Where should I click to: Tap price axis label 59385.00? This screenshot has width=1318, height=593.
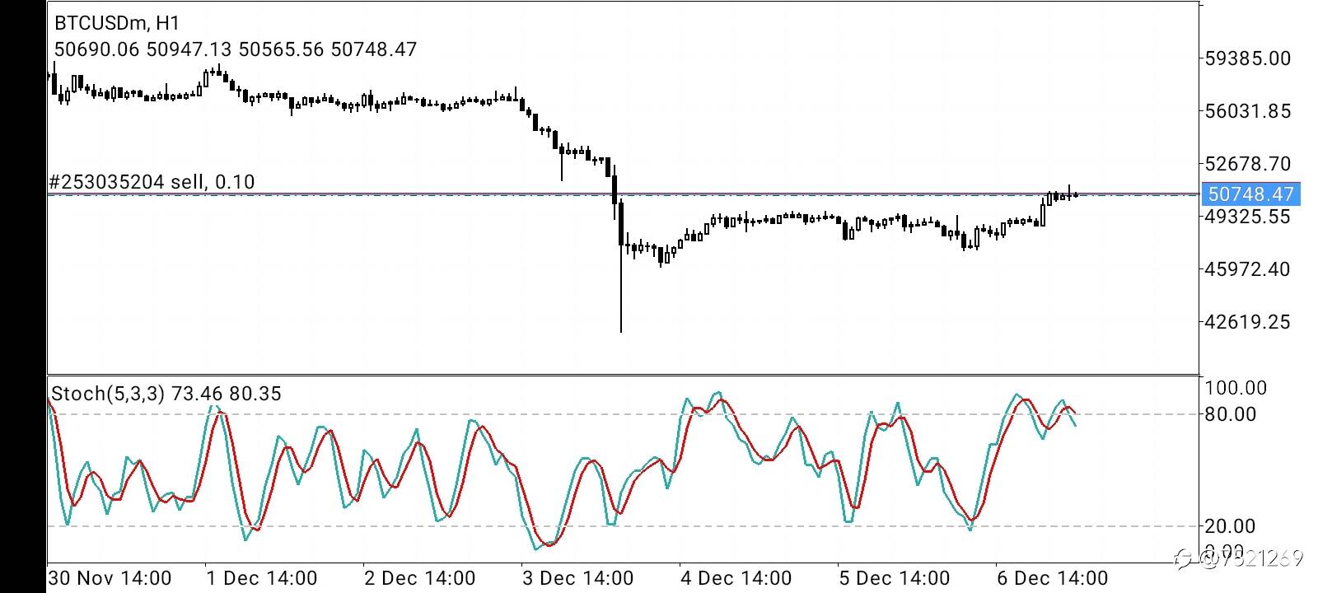pos(1247,58)
